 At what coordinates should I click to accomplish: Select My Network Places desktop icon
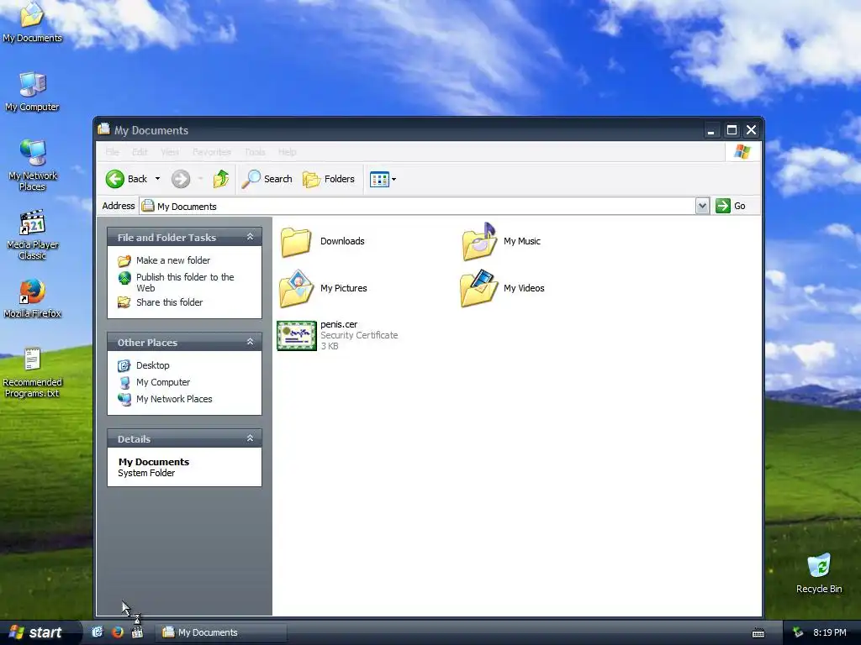tap(33, 165)
